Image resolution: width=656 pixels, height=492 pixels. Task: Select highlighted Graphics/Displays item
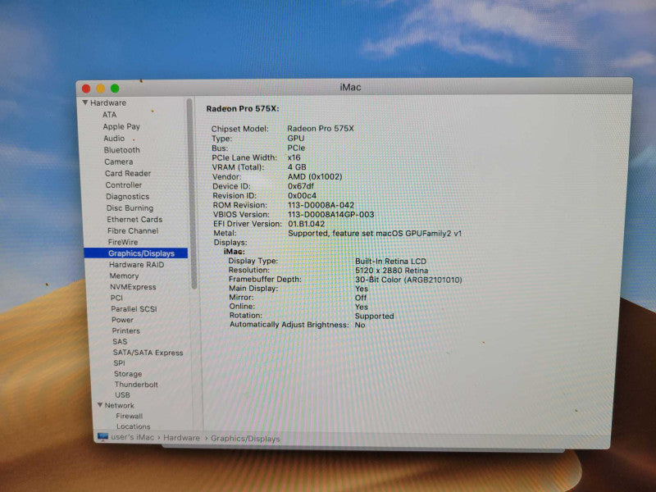136,253
